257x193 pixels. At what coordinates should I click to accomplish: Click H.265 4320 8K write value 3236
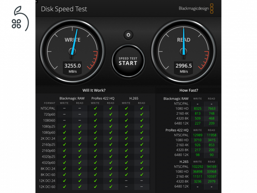click(x=198, y=181)
